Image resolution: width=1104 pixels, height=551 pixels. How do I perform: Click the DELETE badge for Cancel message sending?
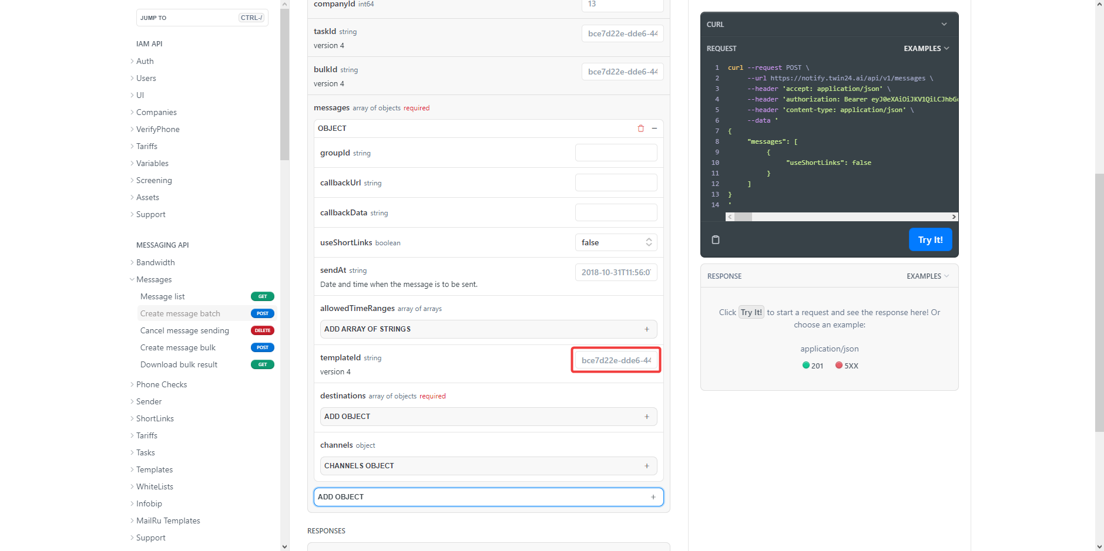point(263,330)
